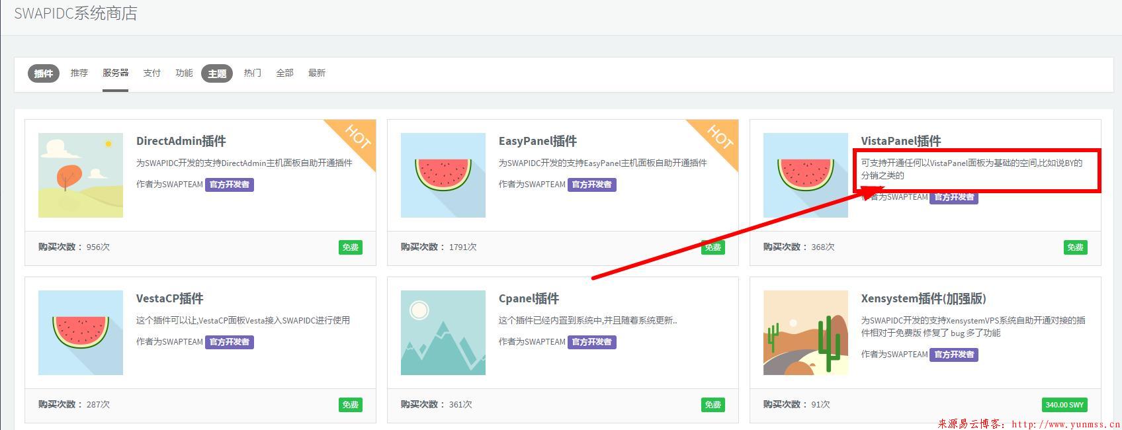Click 官方开发者 badge under Cpanel插件
Viewport: 1122px width, 430px height.
pos(592,342)
